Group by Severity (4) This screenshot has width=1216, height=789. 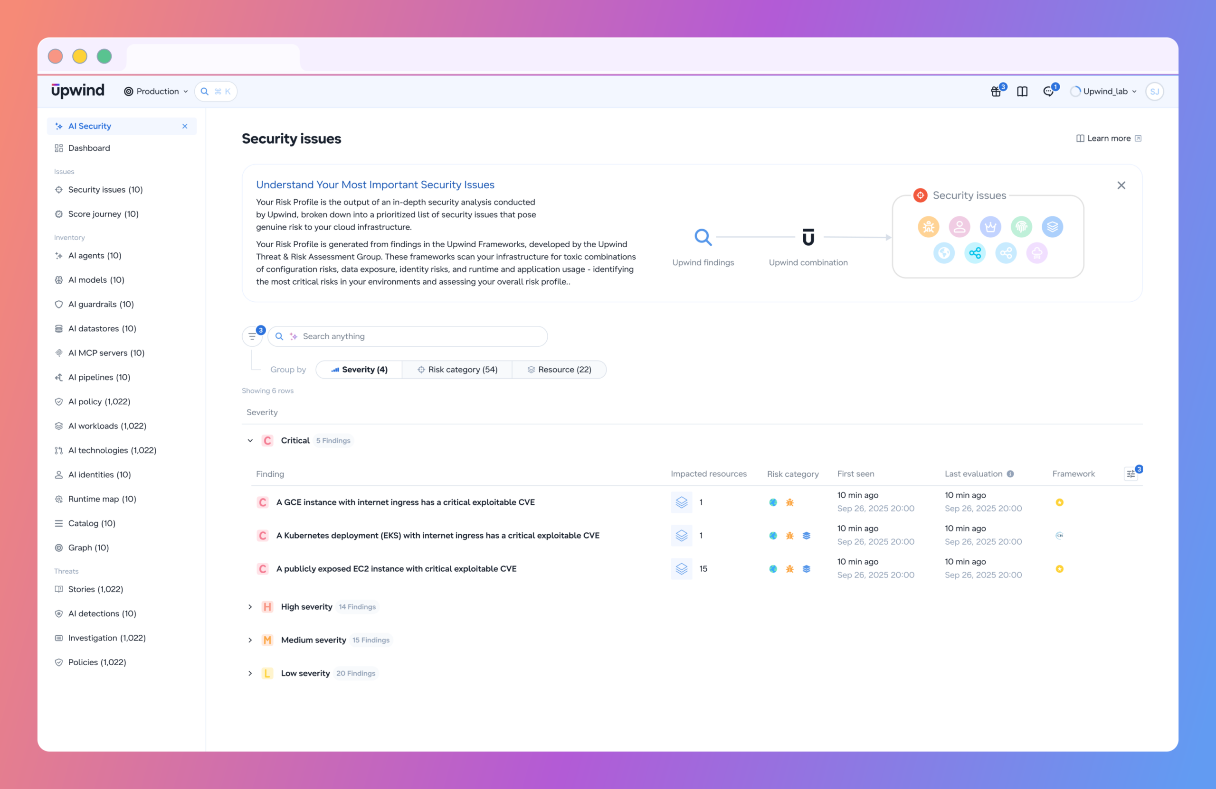[x=359, y=370]
